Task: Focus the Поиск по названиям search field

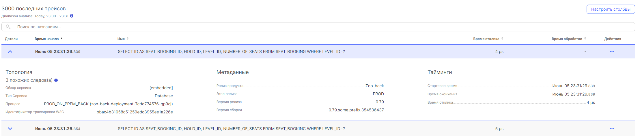Action: [318, 27]
